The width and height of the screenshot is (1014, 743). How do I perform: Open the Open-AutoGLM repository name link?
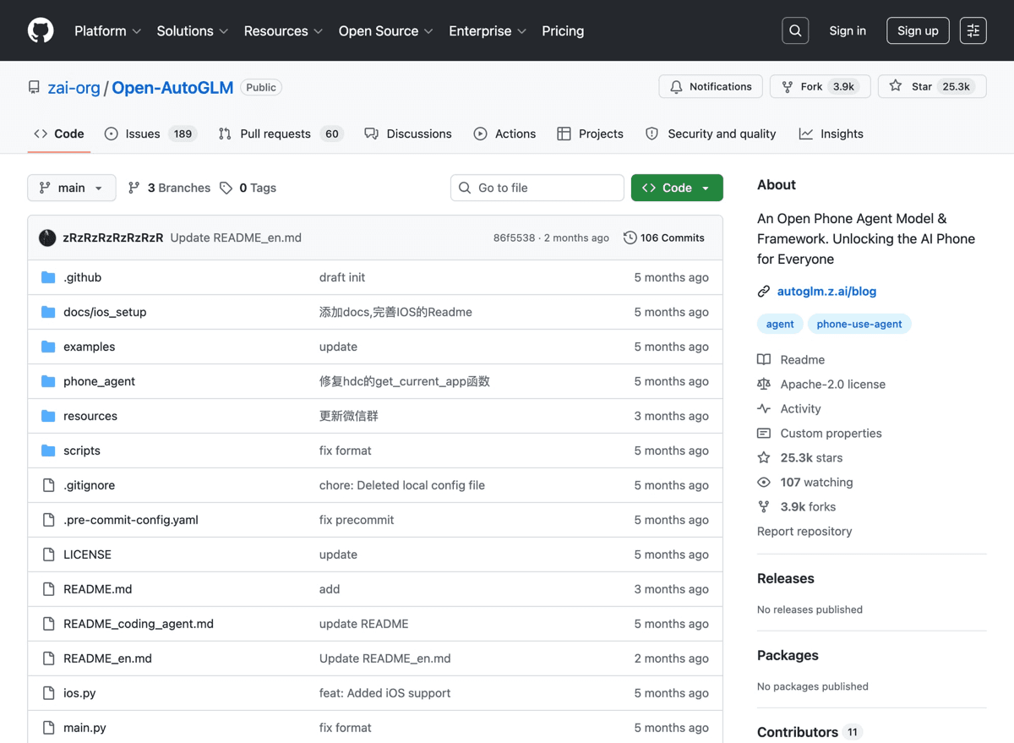(x=172, y=87)
